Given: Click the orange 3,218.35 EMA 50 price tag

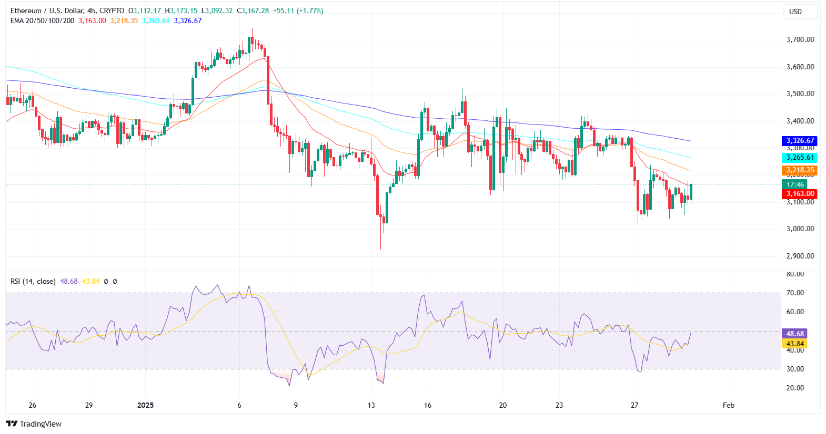Looking at the screenshot, I should pyautogui.click(x=800, y=170).
